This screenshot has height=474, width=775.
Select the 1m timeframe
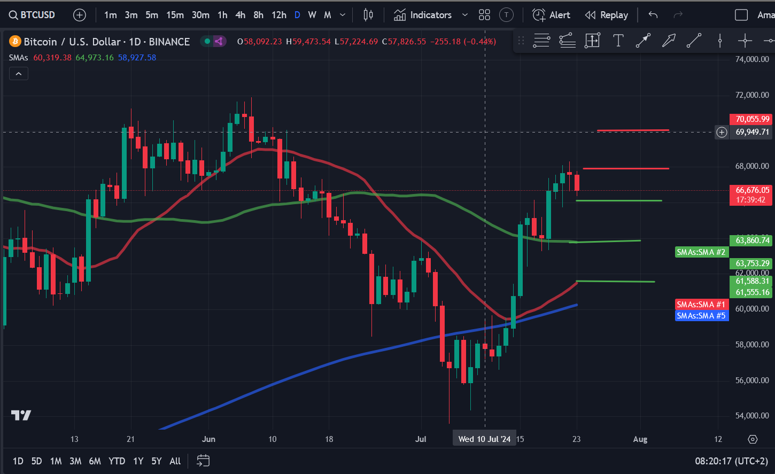tap(110, 15)
